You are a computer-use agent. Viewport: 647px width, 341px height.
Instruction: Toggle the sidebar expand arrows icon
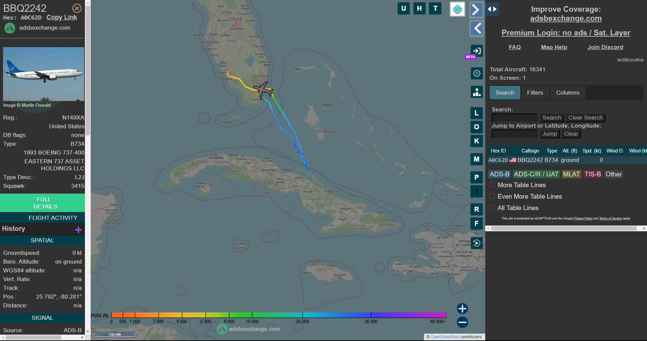pyautogui.click(x=492, y=9)
